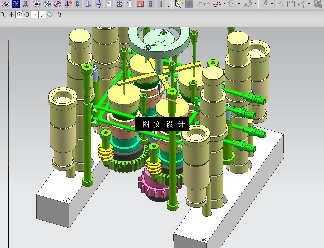Click the narrow vertical runner pin icon
324x248 pixels.
[151, 4]
